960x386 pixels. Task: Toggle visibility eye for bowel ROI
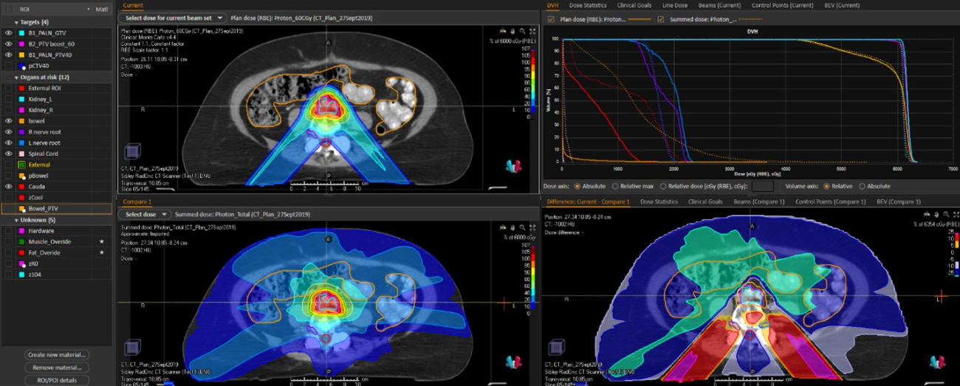(9, 120)
